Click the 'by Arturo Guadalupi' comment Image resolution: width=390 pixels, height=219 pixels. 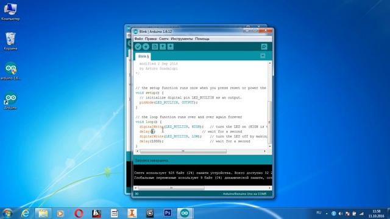click(158, 69)
